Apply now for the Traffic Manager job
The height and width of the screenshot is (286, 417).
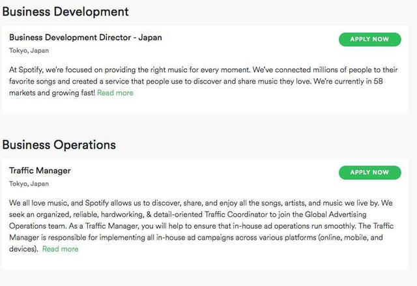[369, 172]
